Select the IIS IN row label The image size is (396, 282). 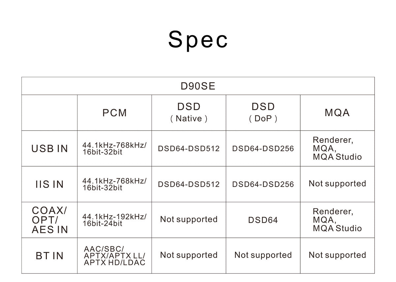(x=49, y=184)
